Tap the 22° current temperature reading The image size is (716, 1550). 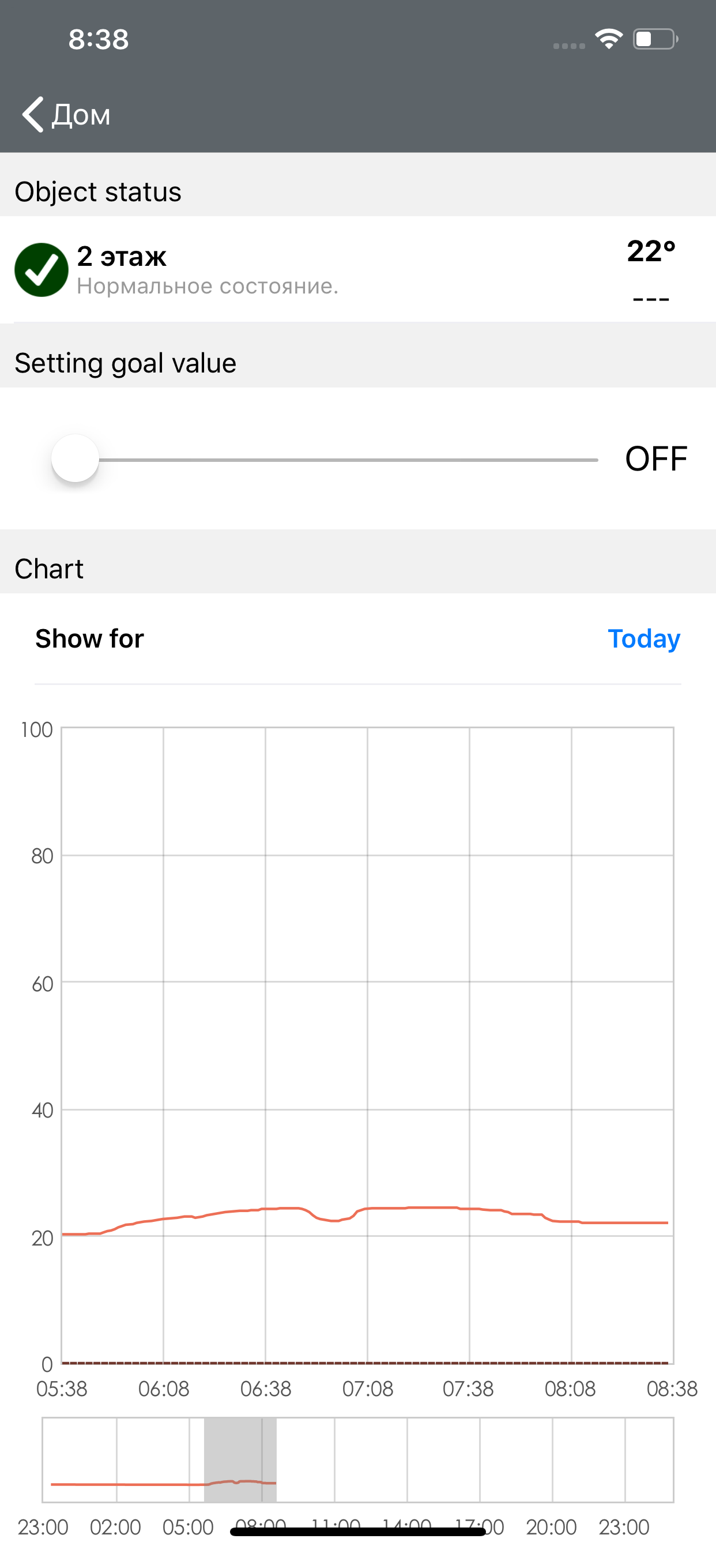coord(651,251)
